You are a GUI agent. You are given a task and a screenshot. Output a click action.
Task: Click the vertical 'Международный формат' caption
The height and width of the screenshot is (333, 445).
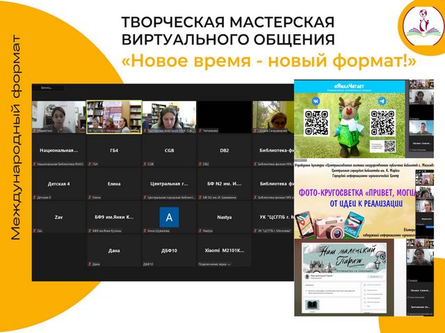pos(16,138)
